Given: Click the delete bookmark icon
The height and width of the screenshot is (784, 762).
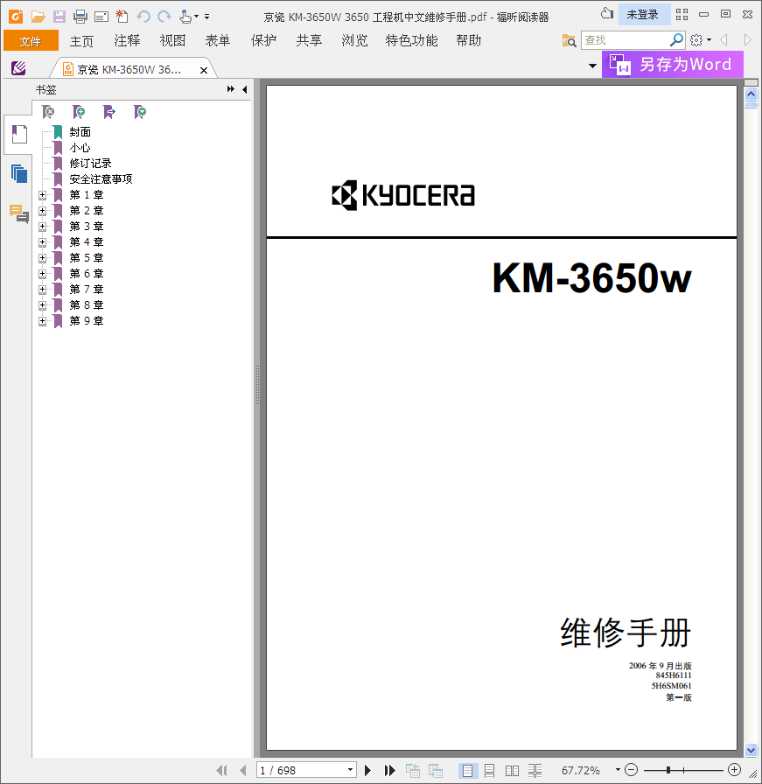Looking at the screenshot, I should coord(48,112).
